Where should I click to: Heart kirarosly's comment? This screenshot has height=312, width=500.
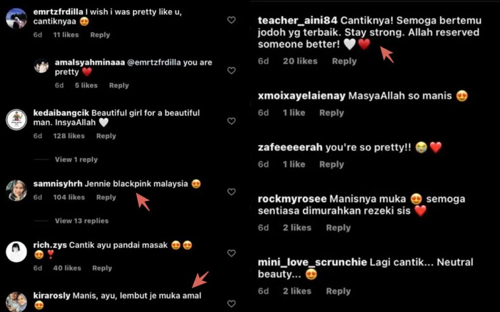tap(231, 304)
